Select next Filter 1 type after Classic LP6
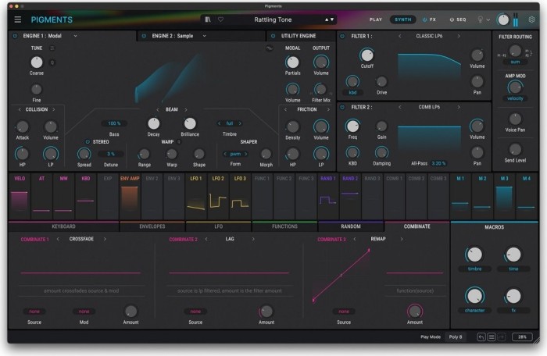The image size is (547, 356). (x=459, y=36)
